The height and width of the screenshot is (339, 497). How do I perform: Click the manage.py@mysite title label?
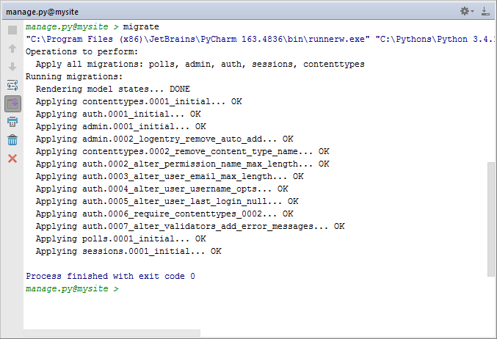point(42,12)
